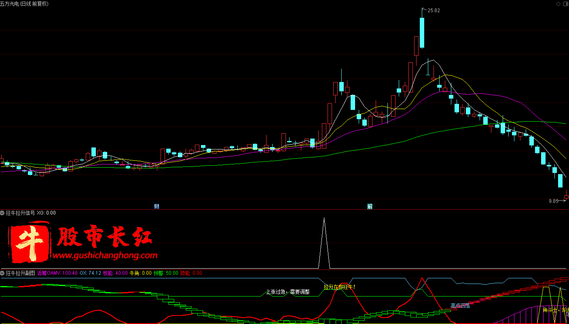
Task: Click the 上涨过急，需要调整 annotation
Action: [288, 292]
